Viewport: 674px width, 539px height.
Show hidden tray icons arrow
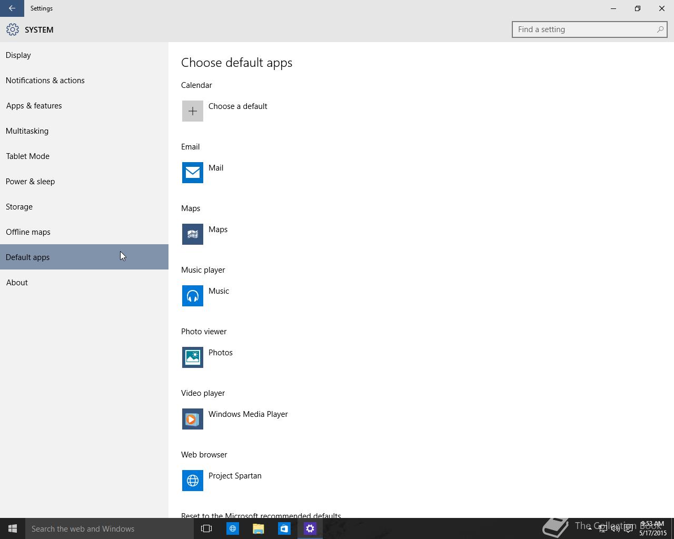coord(589,528)
